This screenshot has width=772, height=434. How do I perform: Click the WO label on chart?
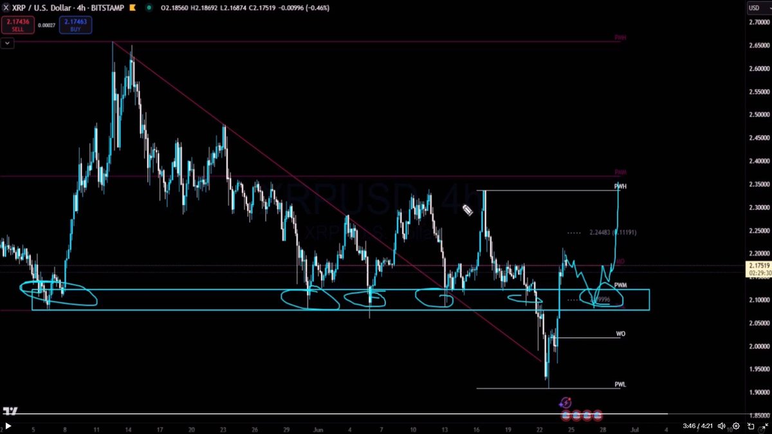click(620, 334)
